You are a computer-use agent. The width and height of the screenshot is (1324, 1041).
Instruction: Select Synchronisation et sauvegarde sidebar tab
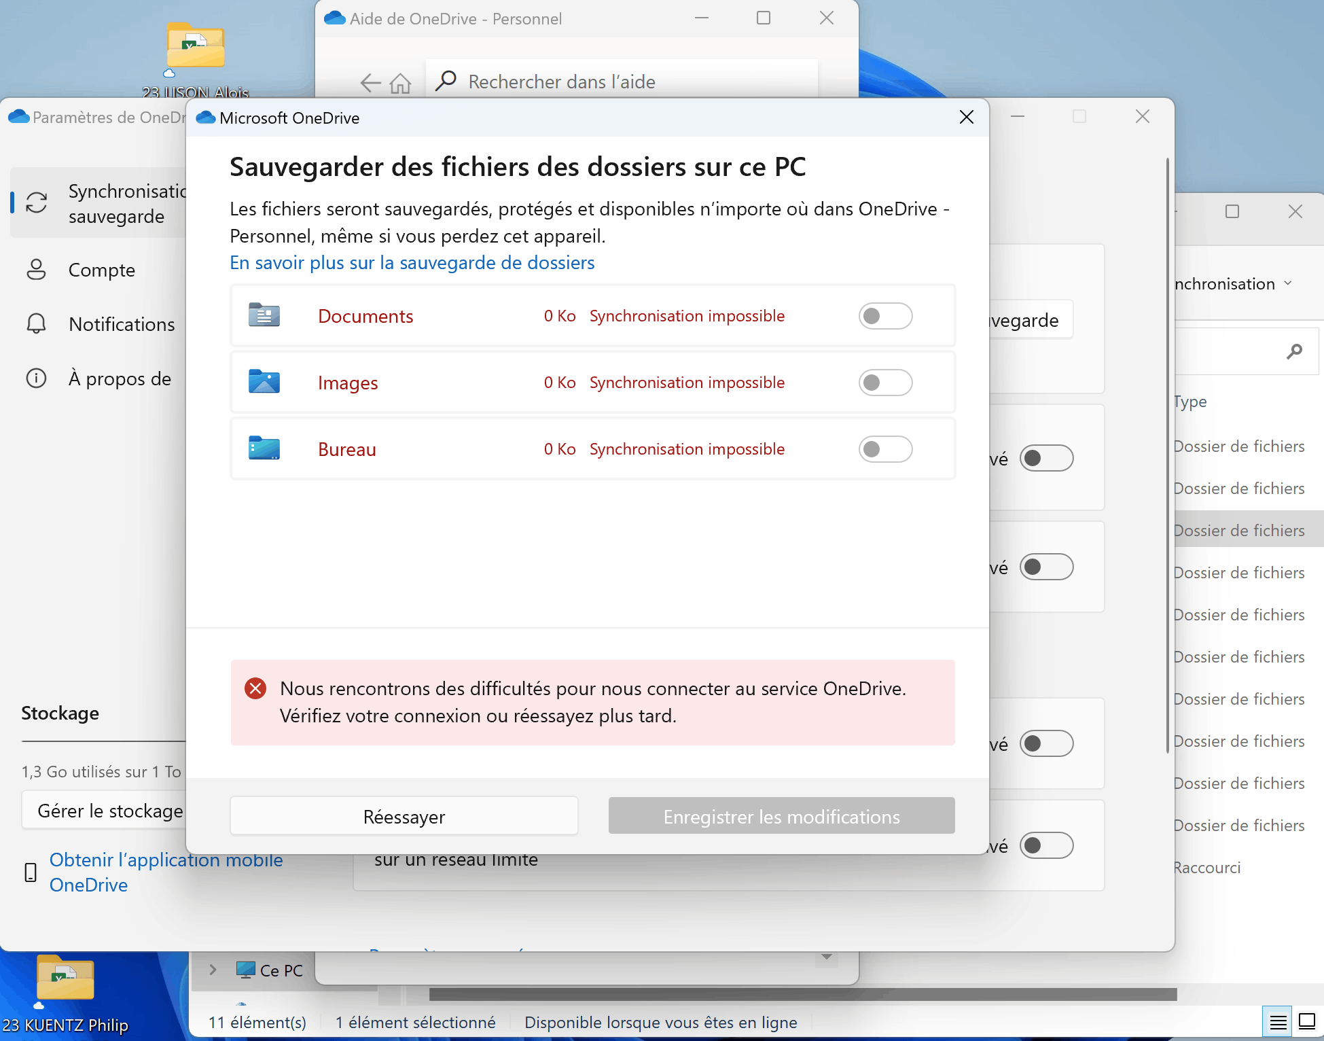point(99,203)
